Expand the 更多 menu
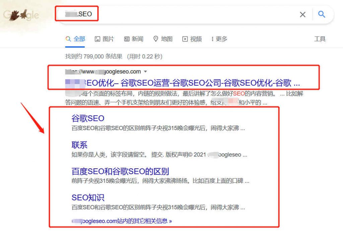Image resolution: width=343 pixels, height=231 pixels. 219,39
